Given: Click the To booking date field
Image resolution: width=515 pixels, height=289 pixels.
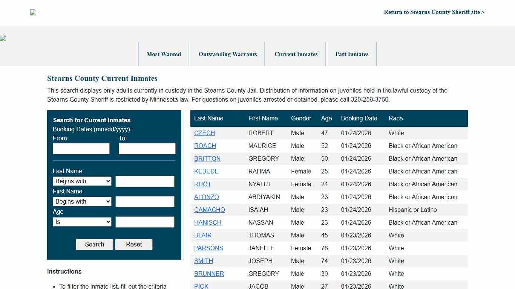Looking at the screenshot, I should (x=147, y=148).
